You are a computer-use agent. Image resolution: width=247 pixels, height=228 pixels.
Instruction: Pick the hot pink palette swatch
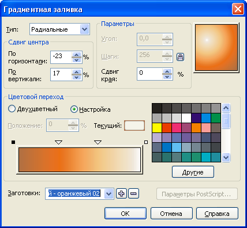(177, 128)
